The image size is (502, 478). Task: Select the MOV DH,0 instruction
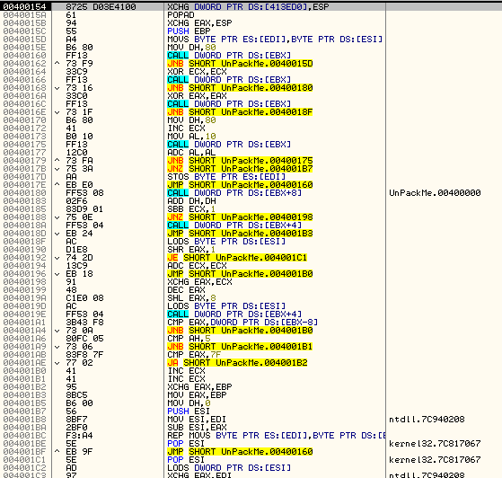pos(189,403)
